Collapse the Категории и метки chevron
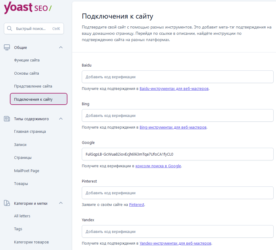Screen dimensions: 276x250 point(61,203)
